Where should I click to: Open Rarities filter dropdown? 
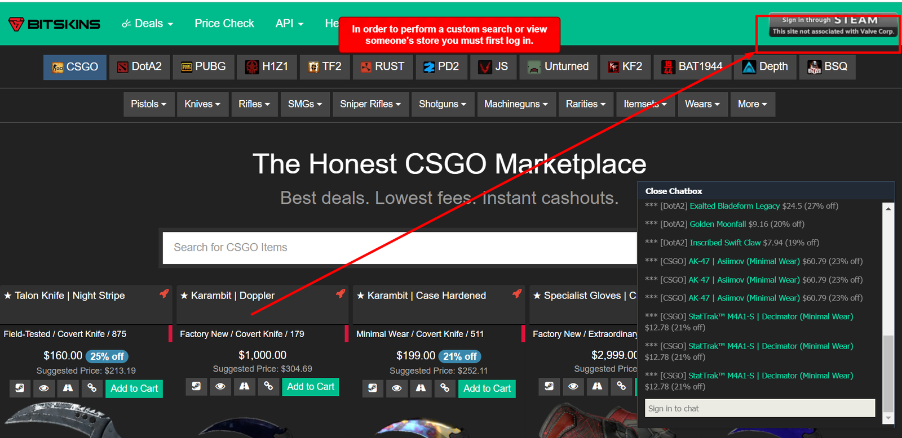coord(586,104)
